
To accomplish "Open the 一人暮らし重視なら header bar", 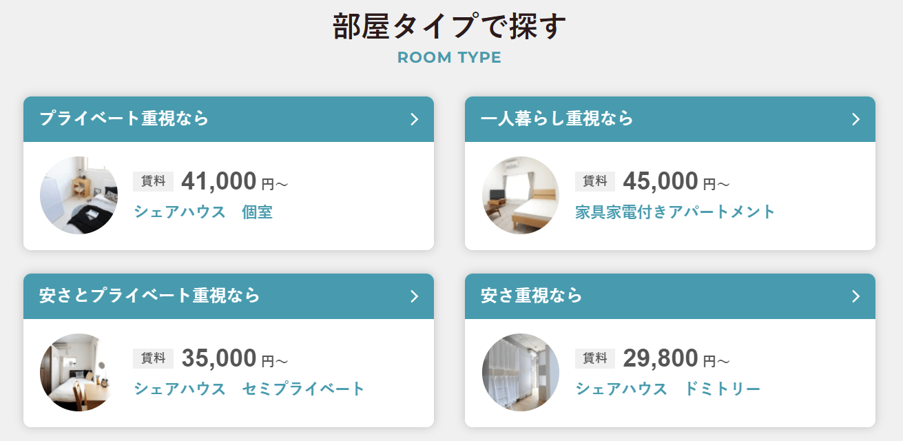I will pos(670,119).
